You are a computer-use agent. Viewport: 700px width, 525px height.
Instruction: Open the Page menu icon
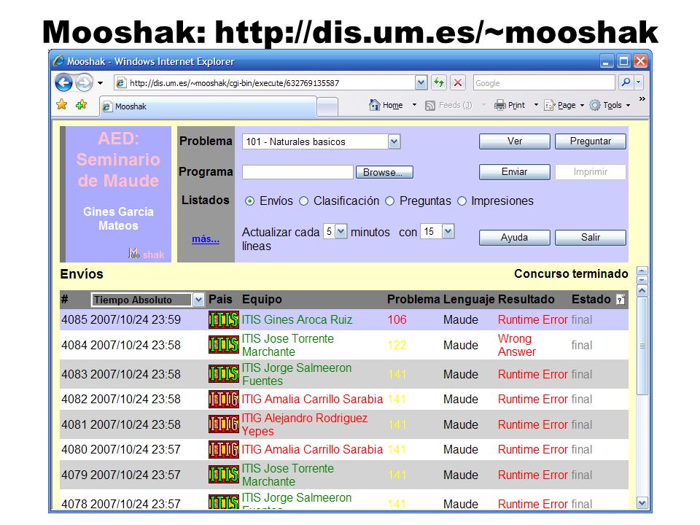pos(550,105)
